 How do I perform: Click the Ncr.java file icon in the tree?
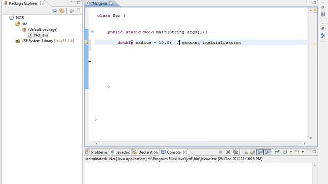[x=30, y=35]
